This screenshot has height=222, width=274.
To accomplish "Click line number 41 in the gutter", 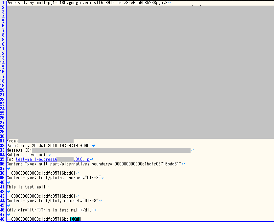I will (2, 187).
